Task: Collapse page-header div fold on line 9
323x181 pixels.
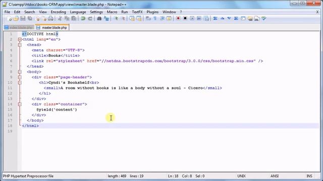Action: [20, 77]
